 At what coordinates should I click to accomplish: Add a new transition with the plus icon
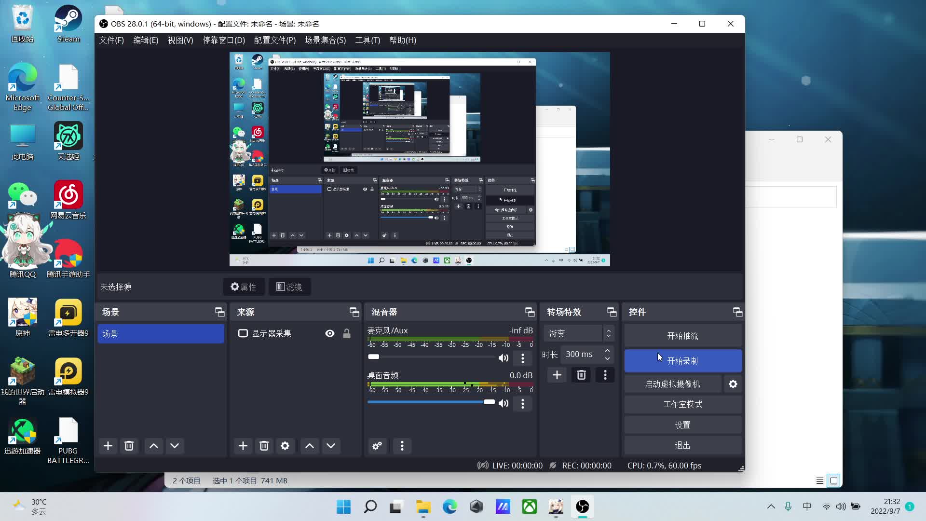click(557, 374)
